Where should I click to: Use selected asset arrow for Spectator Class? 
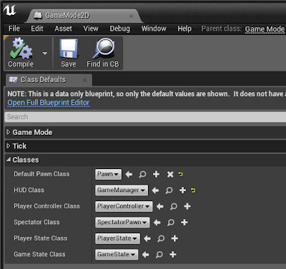point(157,223)
